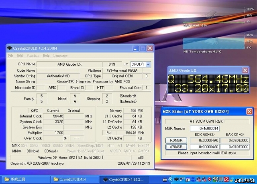
Task: Click the Windows Security Center red shield icon
Action: [210, 180]
